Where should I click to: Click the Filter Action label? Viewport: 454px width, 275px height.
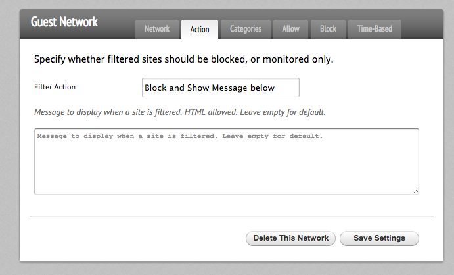click(x=55, y=87)
